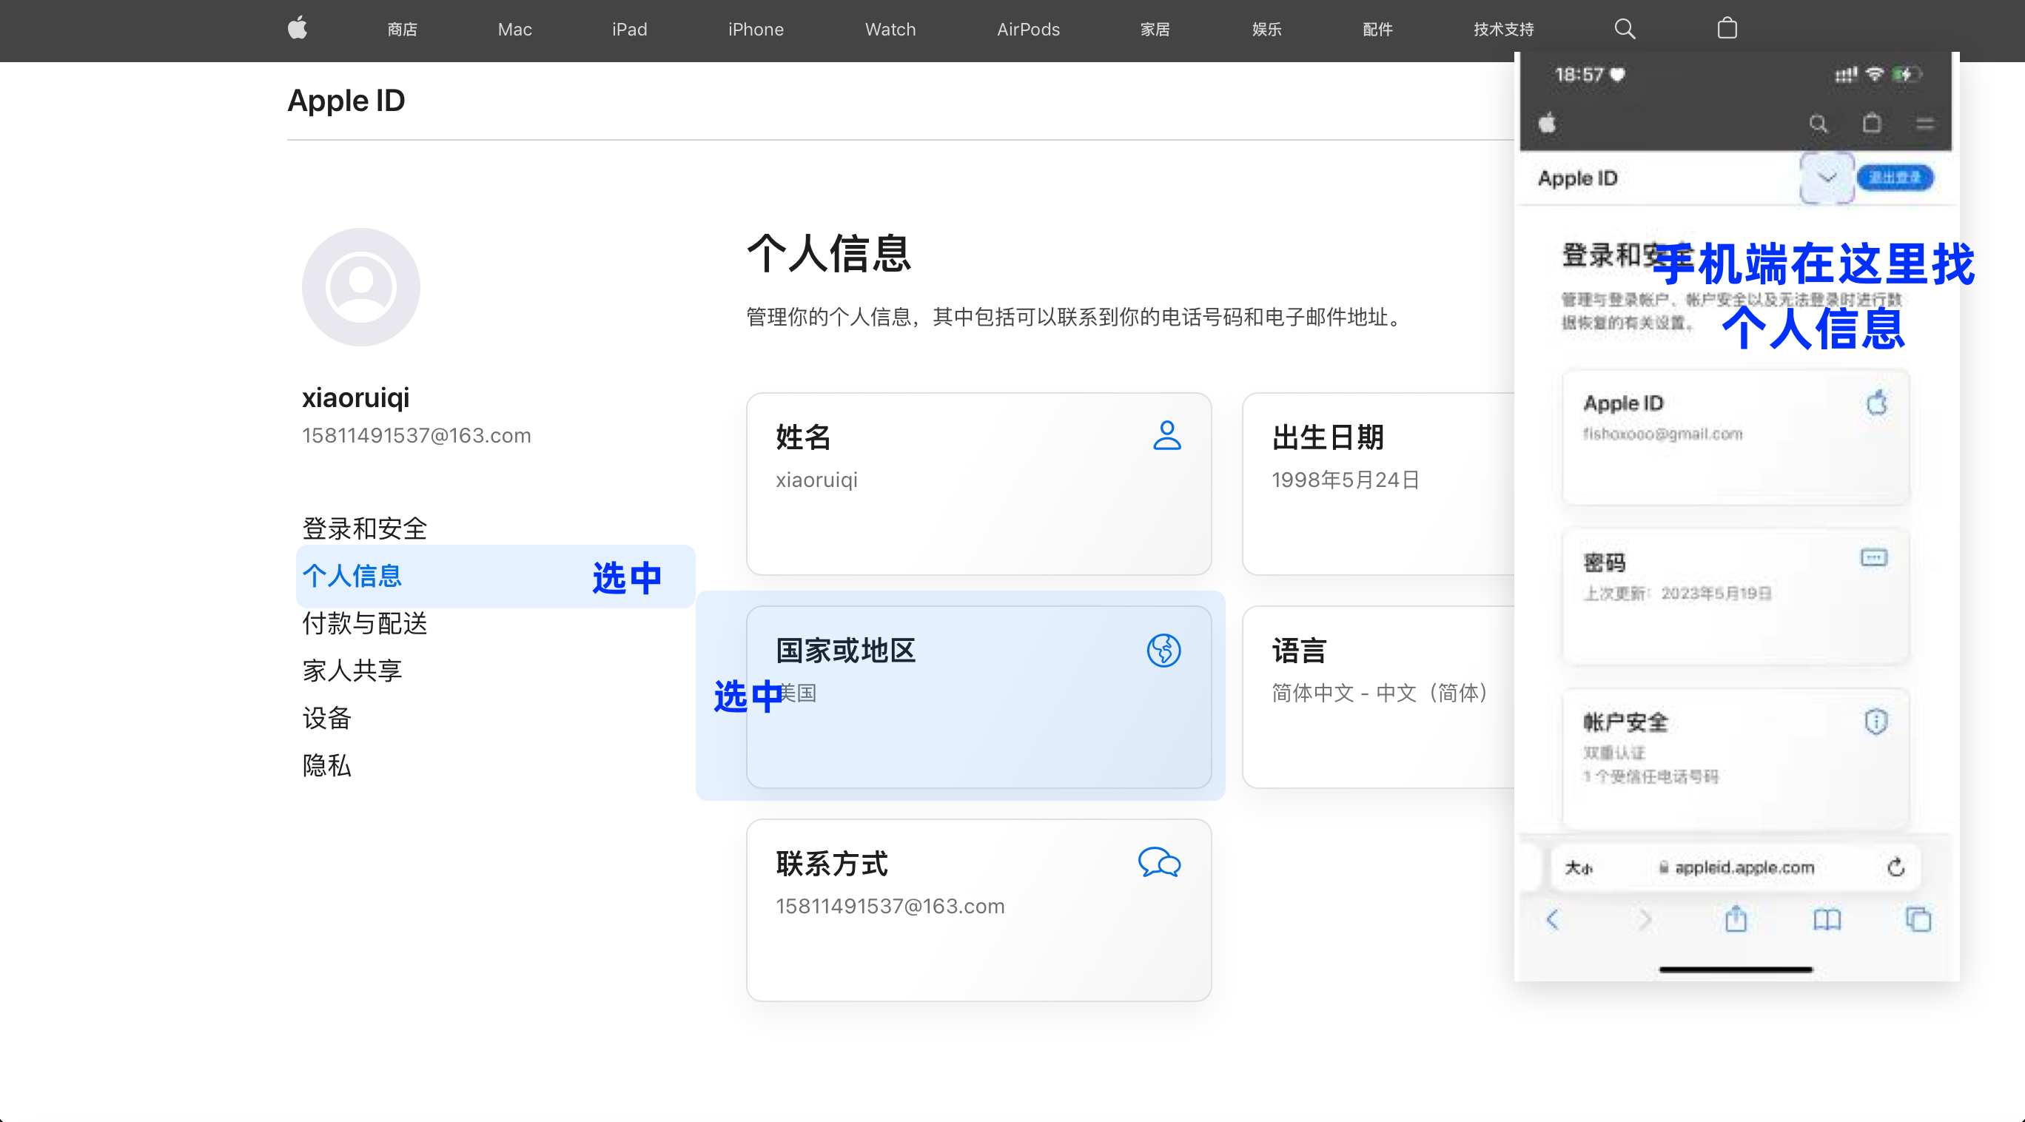Open the Mac menu in the top navigation
The height and width of the screenshot is (1122, 2025).
515,29
